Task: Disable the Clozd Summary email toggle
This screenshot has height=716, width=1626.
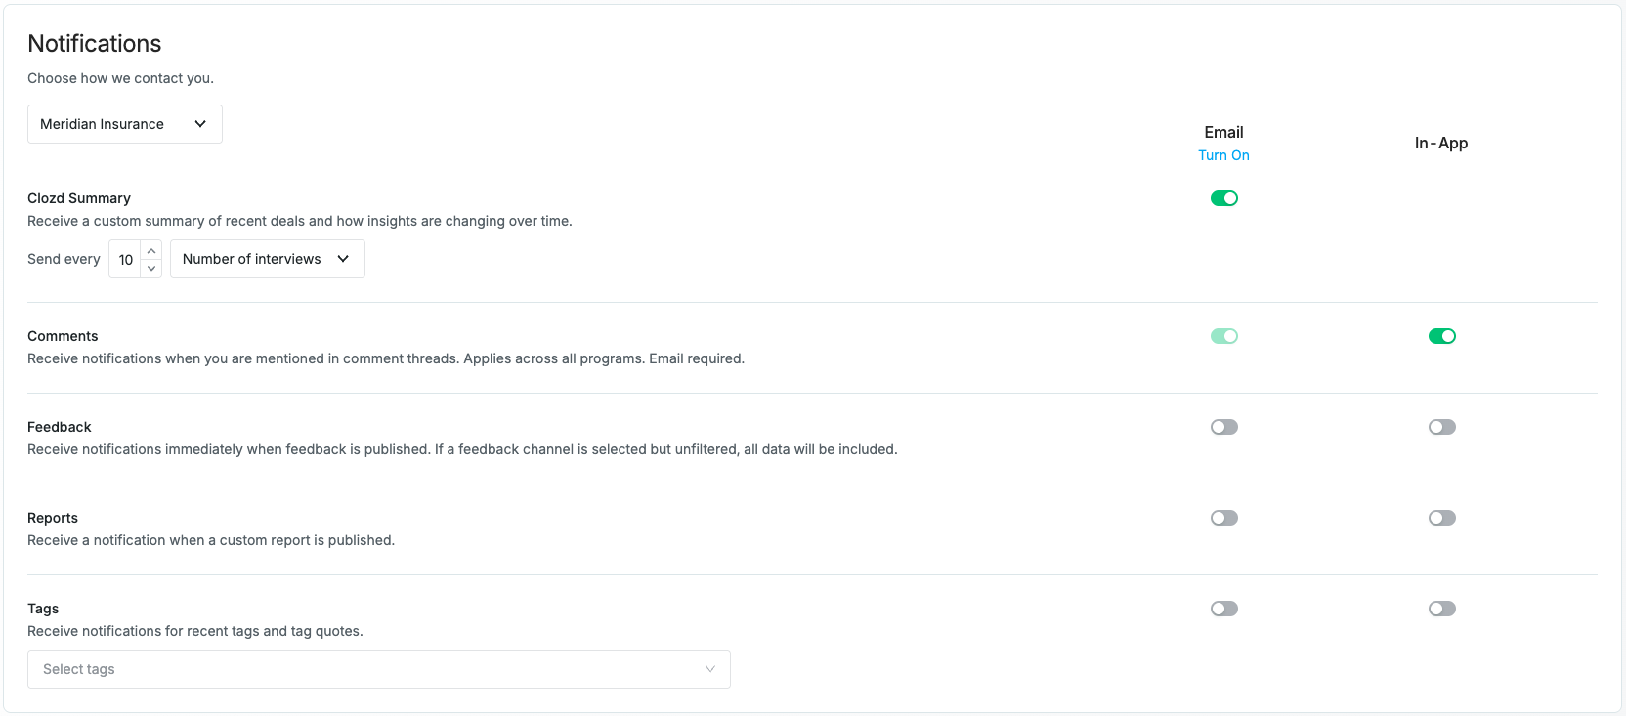Action: point(1224,198)
